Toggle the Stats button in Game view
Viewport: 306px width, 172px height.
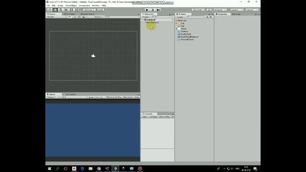pos(137,97)
